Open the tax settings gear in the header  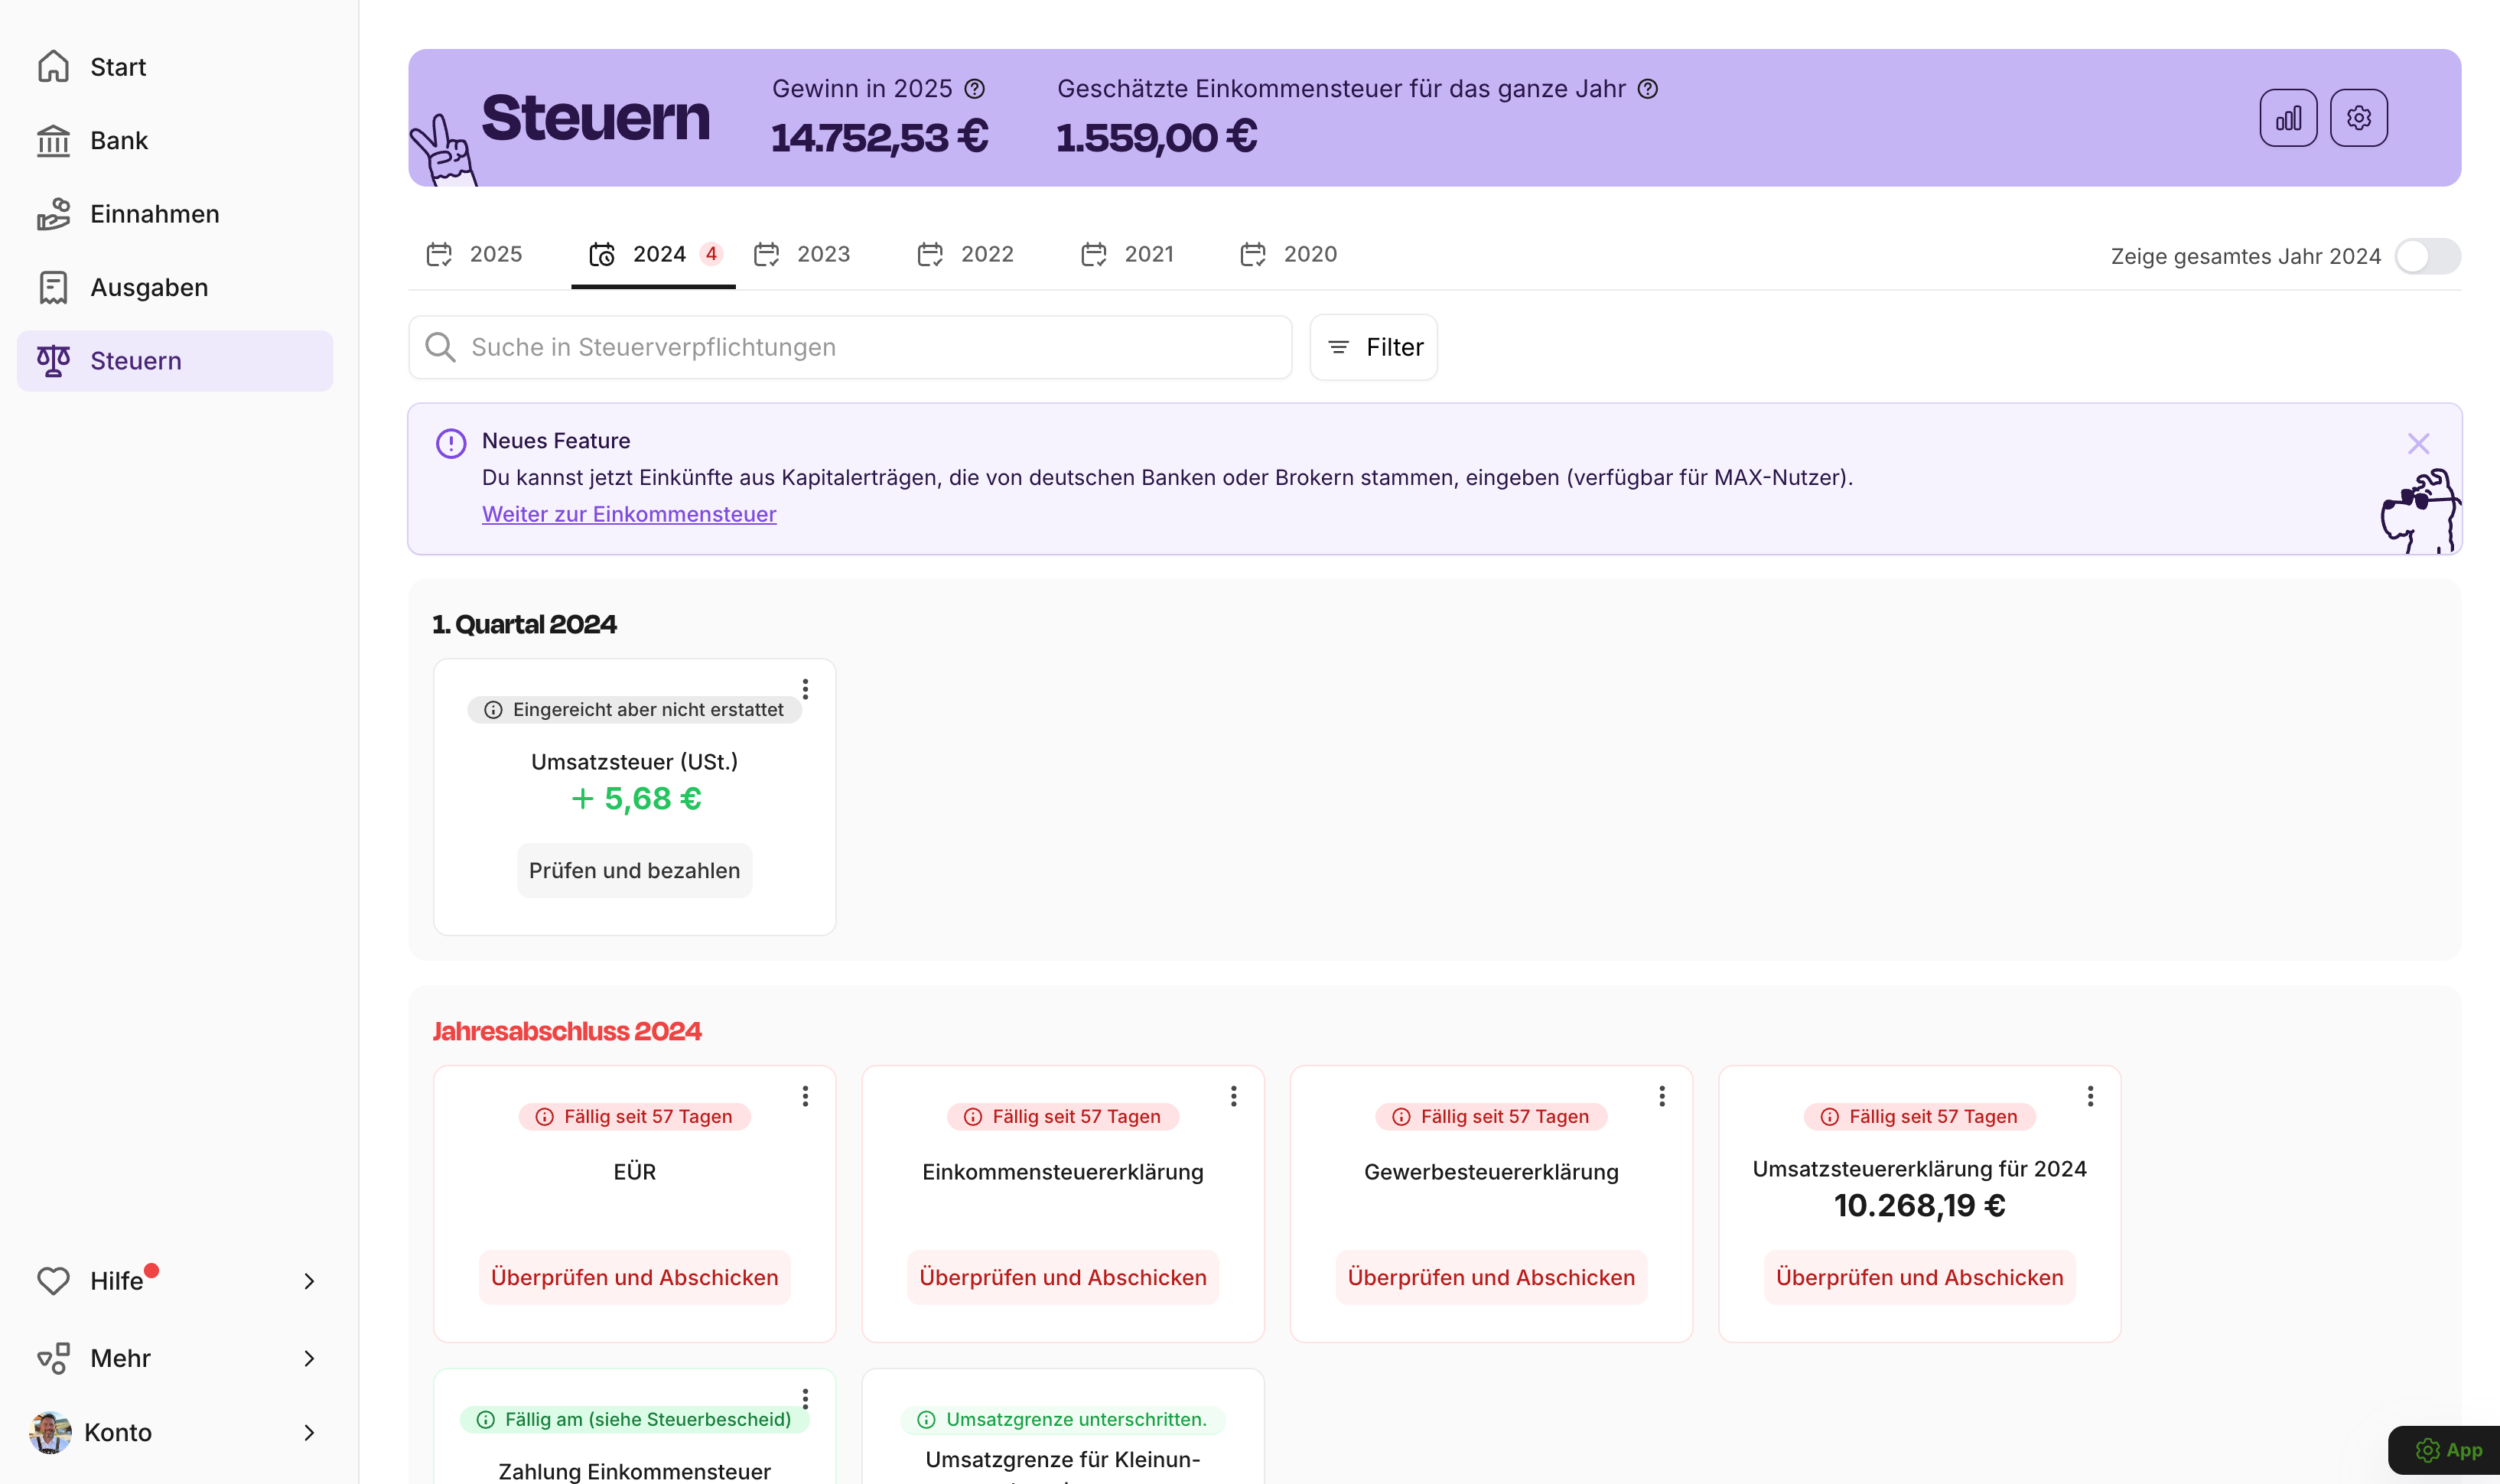click(2360, 117)
